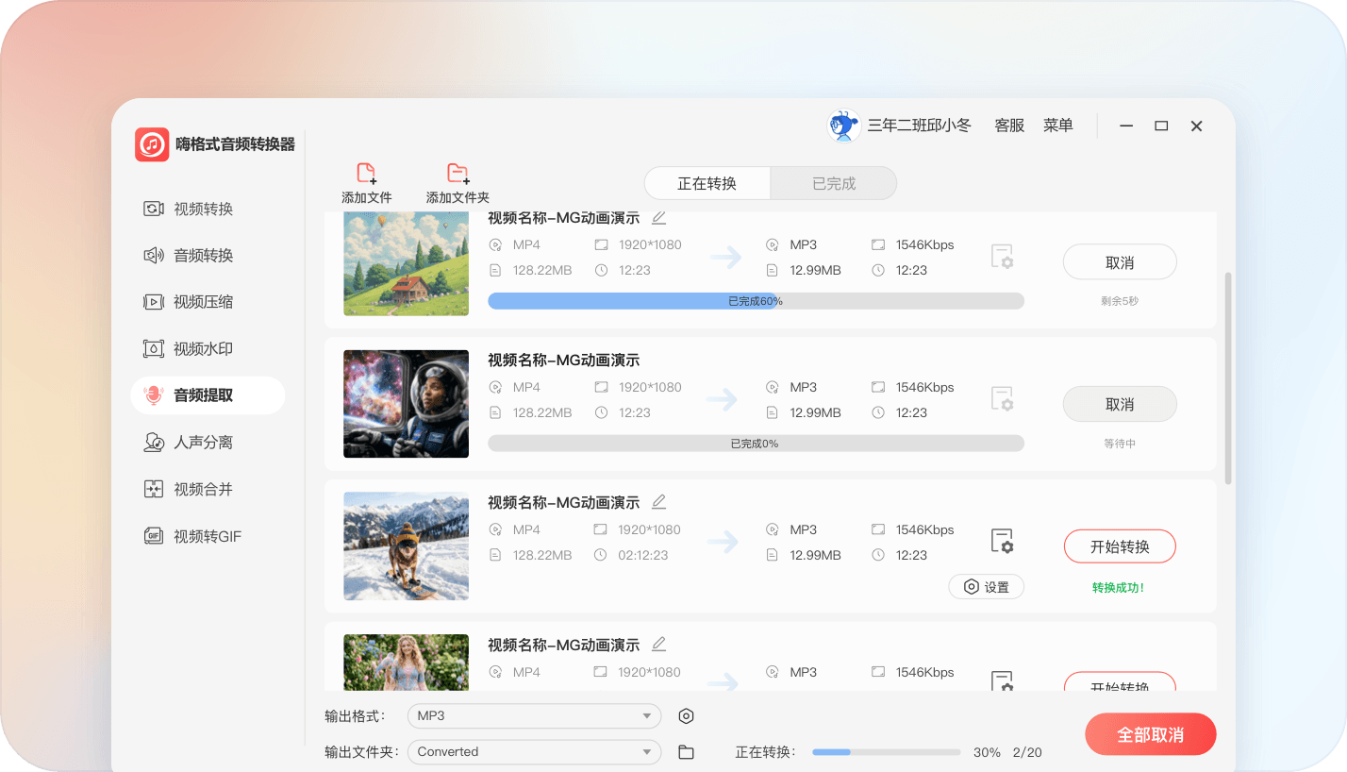Select 音频提取 in the sidebar
1347x772 pixels.
pos(208,395)
